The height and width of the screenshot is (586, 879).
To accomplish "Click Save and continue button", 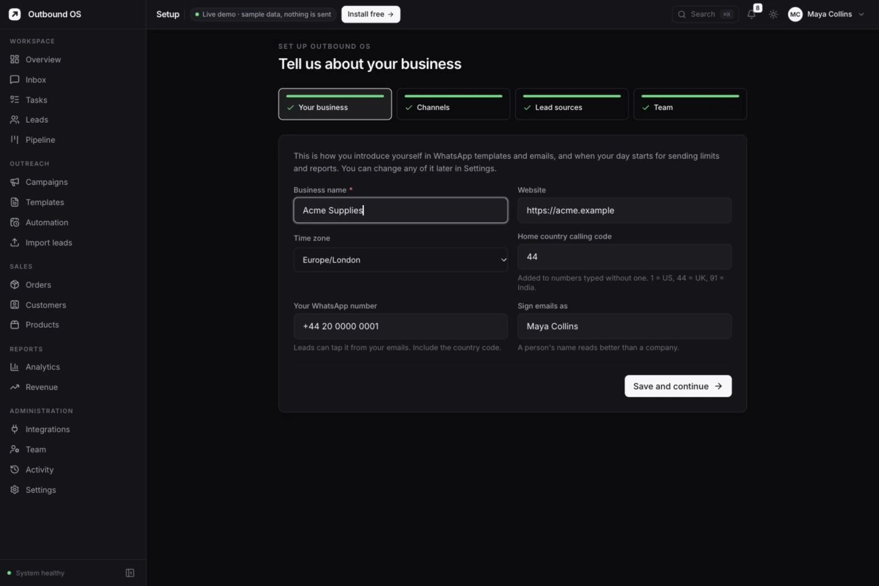I will pyautogui.click(x=678, y=386).
